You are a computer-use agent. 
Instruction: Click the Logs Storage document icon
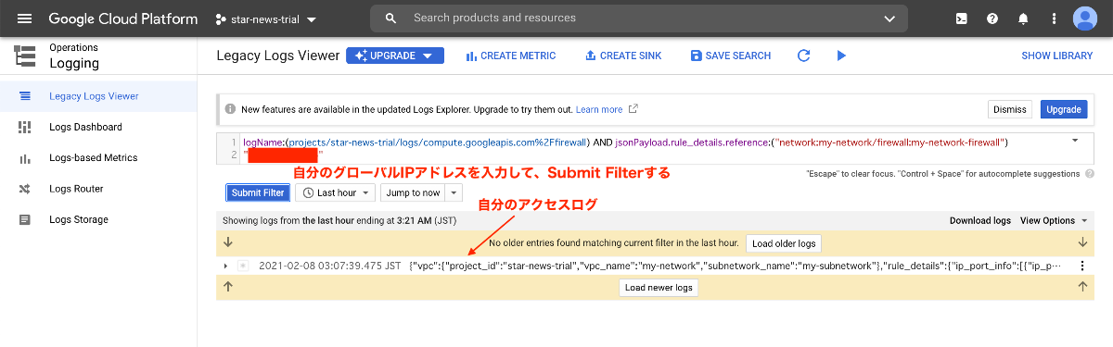(25, 219)
